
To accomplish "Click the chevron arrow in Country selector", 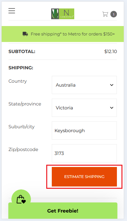I will click(112, 85).
